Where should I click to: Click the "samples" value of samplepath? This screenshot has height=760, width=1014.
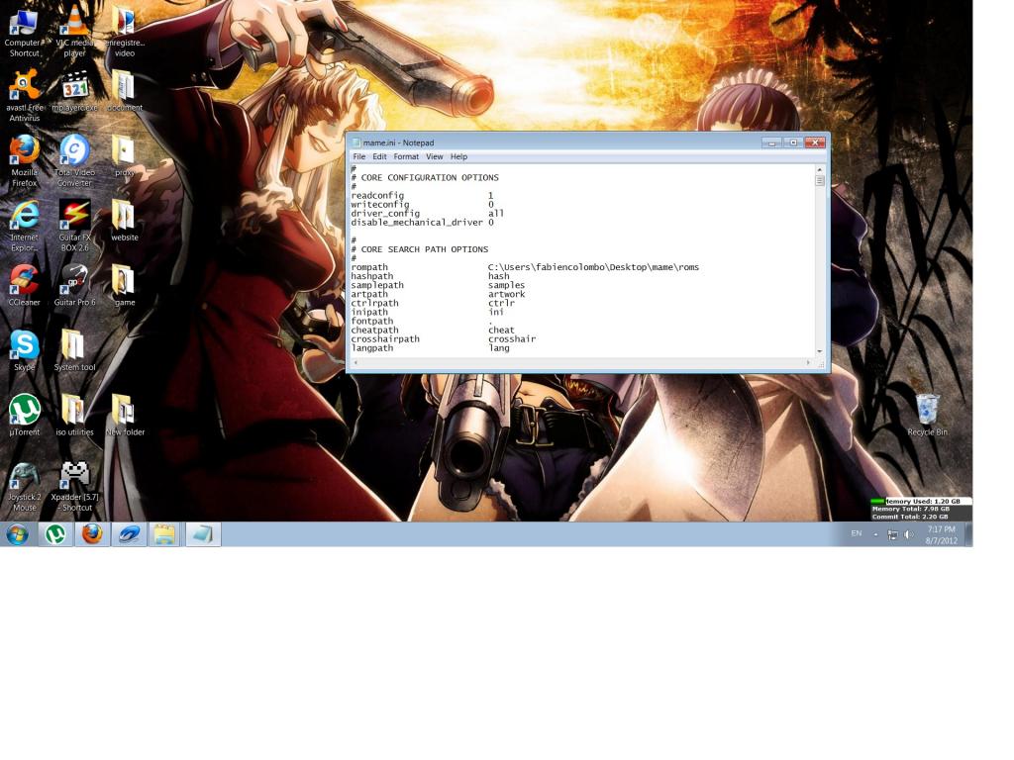click(x=506, y=285)
